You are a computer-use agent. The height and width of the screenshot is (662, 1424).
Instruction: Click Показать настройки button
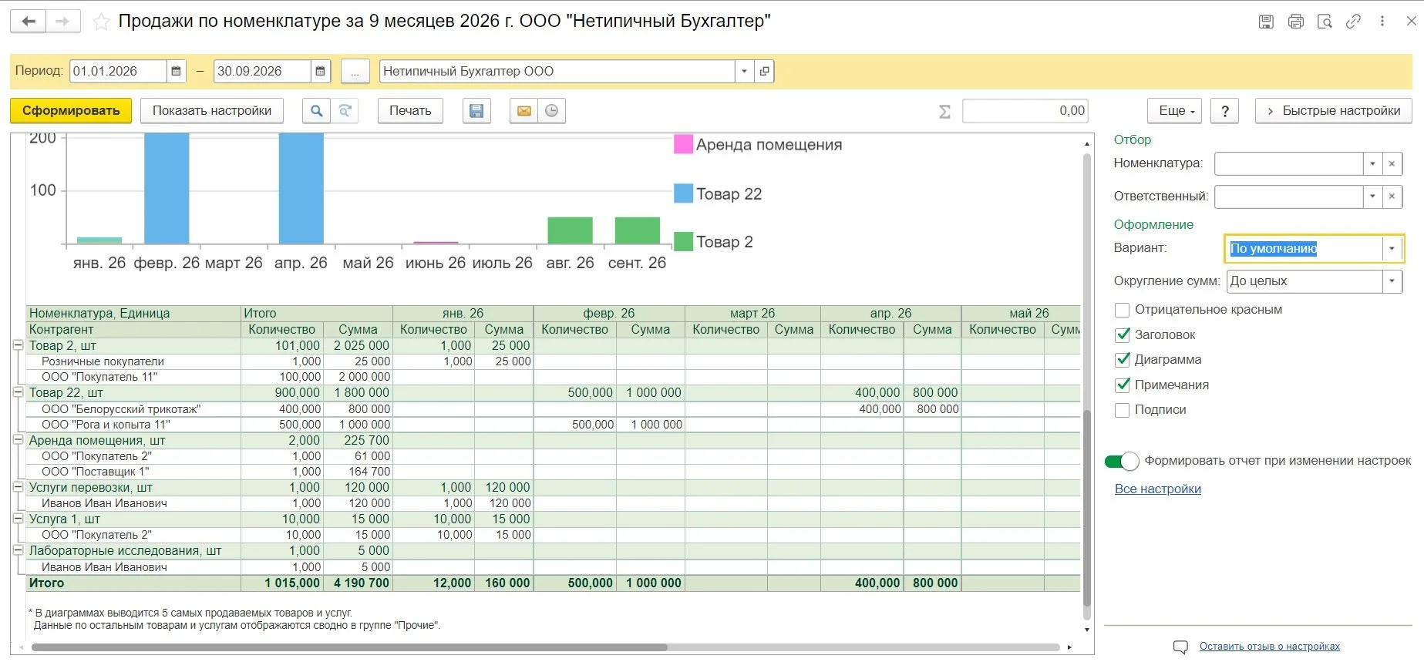click(212, 111)
